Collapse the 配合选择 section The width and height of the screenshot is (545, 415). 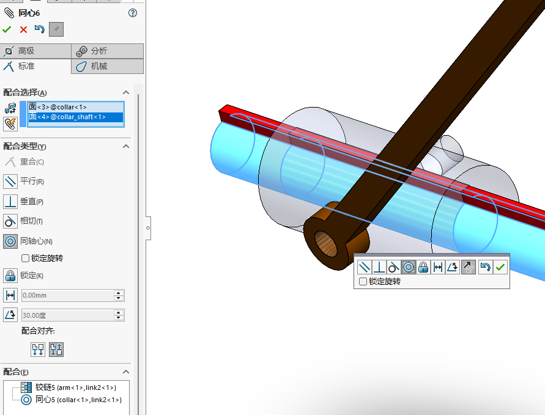click(x=126, y=92)
